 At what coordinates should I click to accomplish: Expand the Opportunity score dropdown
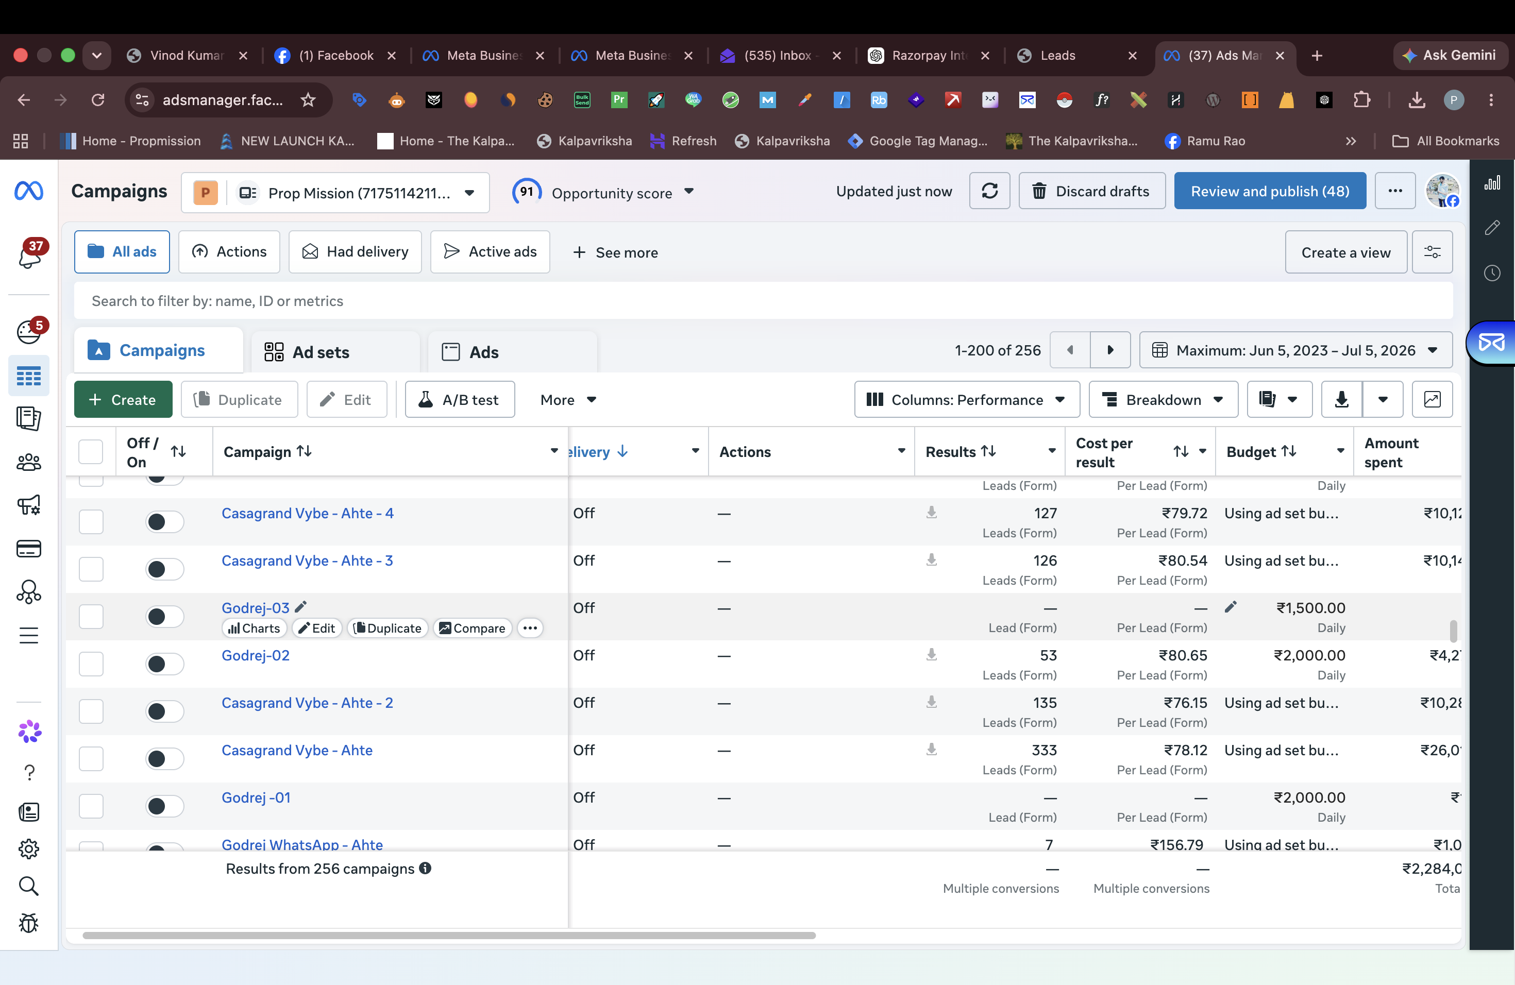pyautogui.click(x=688, y=192)
